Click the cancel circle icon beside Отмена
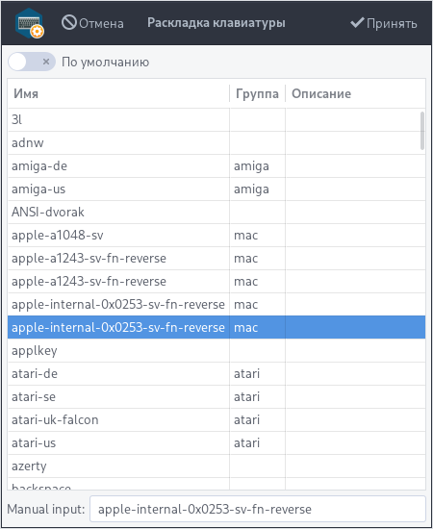Image resolution: width=433 pixels, height=529 pixels. [x=69, y=23]
